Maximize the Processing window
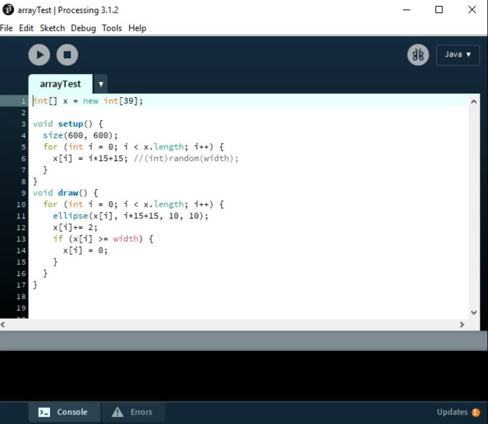 coord(439,10)
